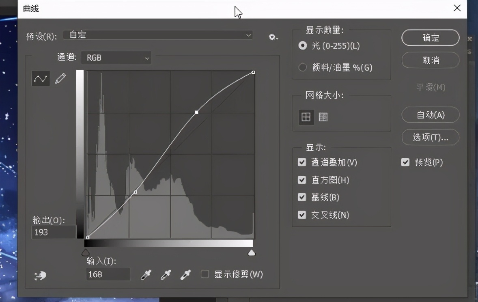The width and height of the screenshot is (478, 302).
Task: Click the 输入 input value field
Action: point(108,274)
